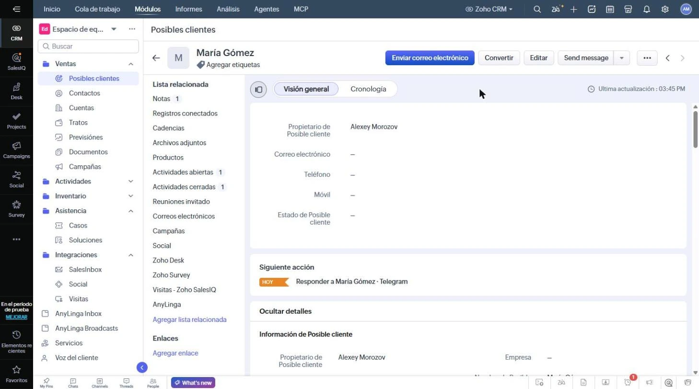Toggle the hamburger menu at top left

point(16,9)
